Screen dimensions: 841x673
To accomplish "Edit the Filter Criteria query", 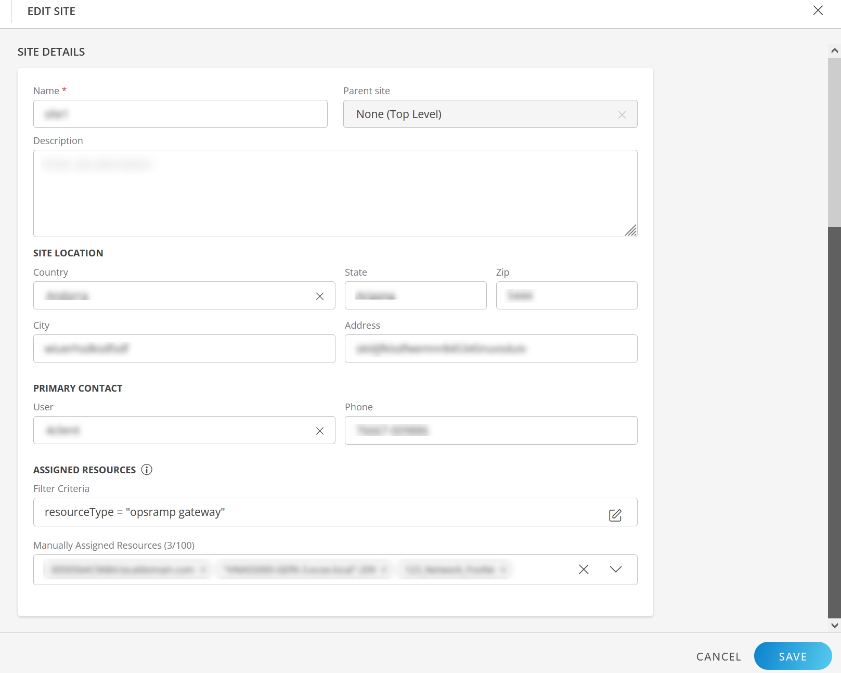I will tap(615, 515).
